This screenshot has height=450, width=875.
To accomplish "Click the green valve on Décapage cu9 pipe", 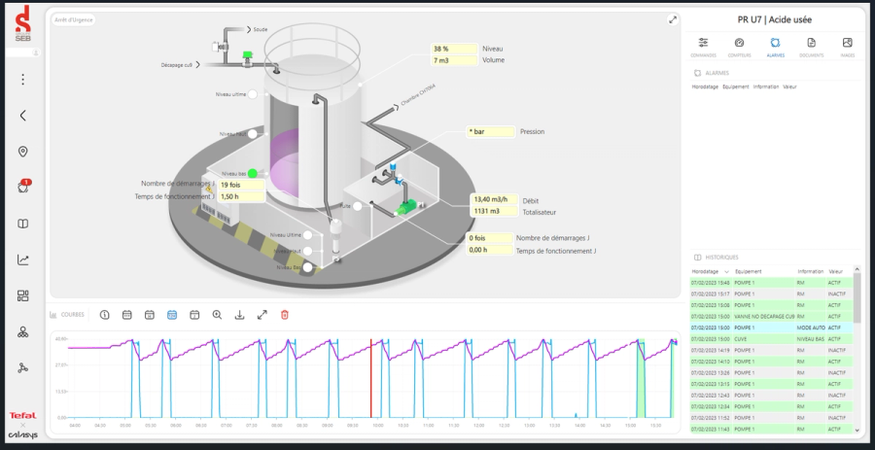I will coord(247,57).
